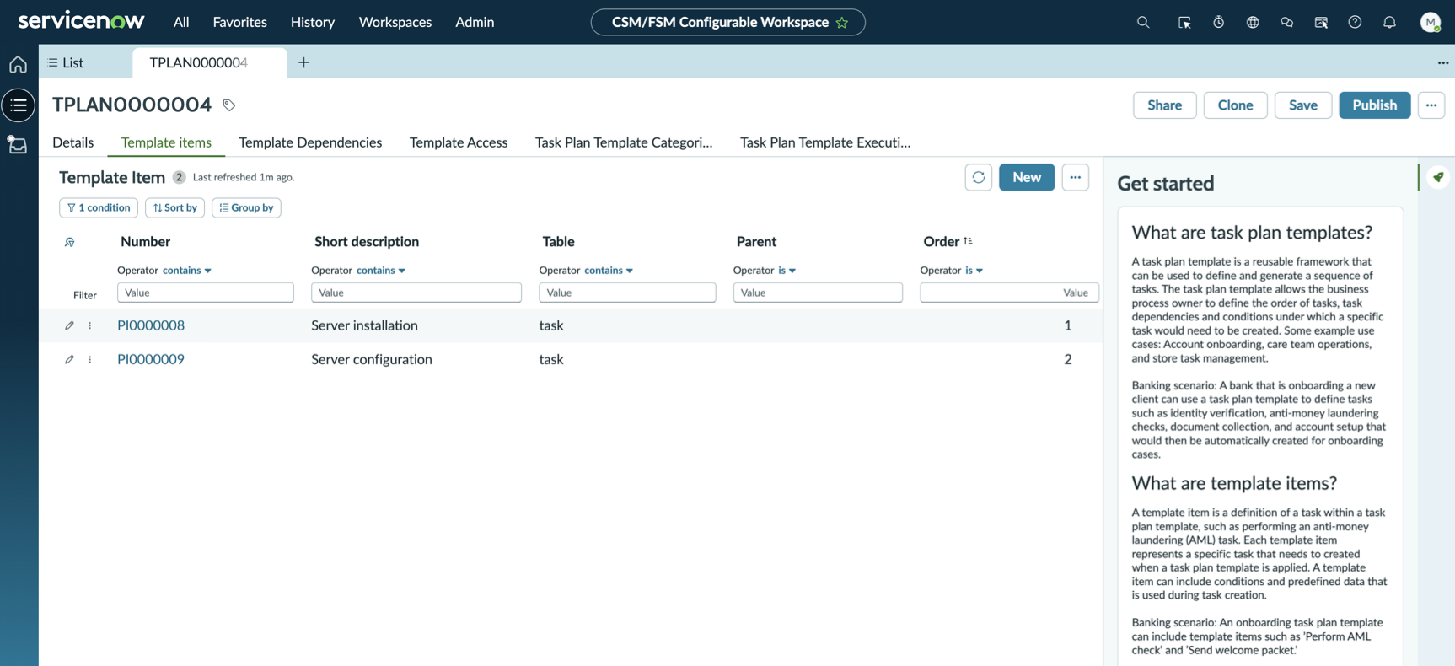The image size is (1455, 666).
Task: Click the rocket icon at Get started panel
Action: click(x=1438, y=177)
